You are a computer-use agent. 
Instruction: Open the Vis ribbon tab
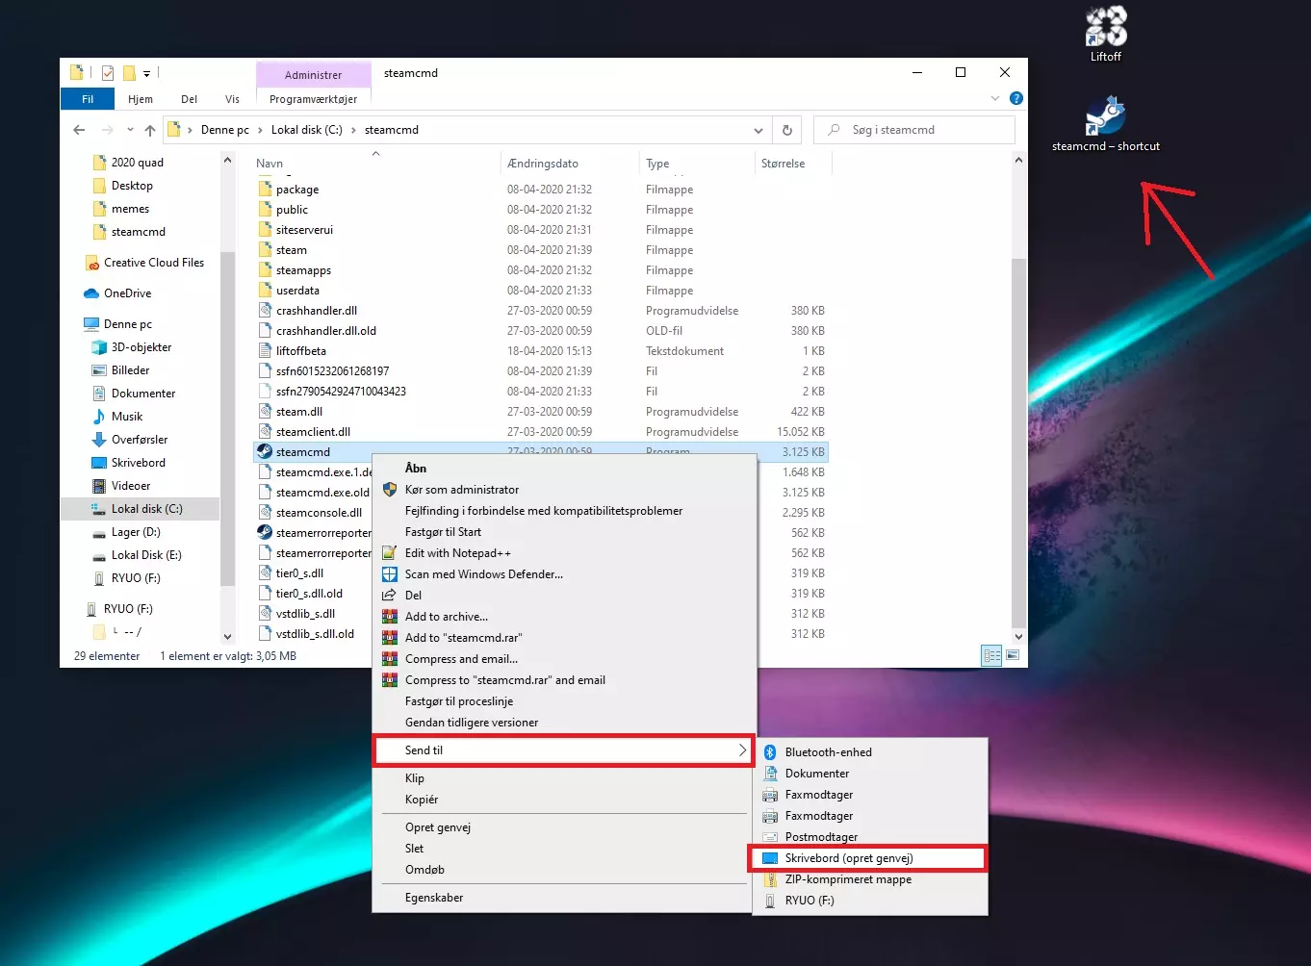click(x=232, y=99)
